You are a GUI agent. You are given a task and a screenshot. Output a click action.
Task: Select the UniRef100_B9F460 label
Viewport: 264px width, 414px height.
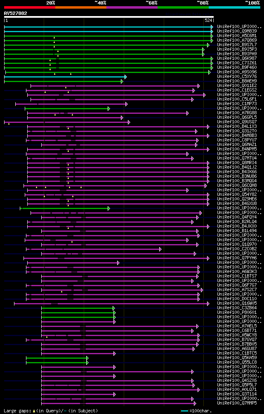[236, 67]
